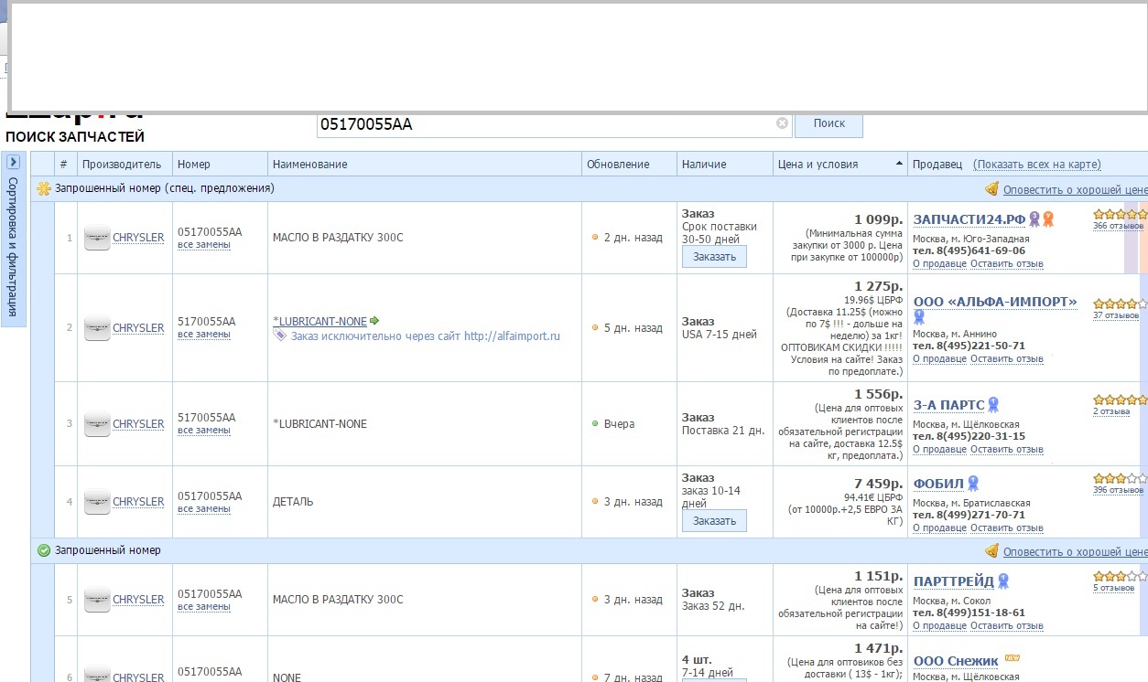Click the star rating for ЗАПЧАСТИ24.РФ
This screenshot has width=1148, height=682.
1121,215
